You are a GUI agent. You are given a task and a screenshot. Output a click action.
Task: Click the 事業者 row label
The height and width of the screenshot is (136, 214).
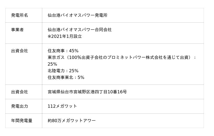coord(17,30)
